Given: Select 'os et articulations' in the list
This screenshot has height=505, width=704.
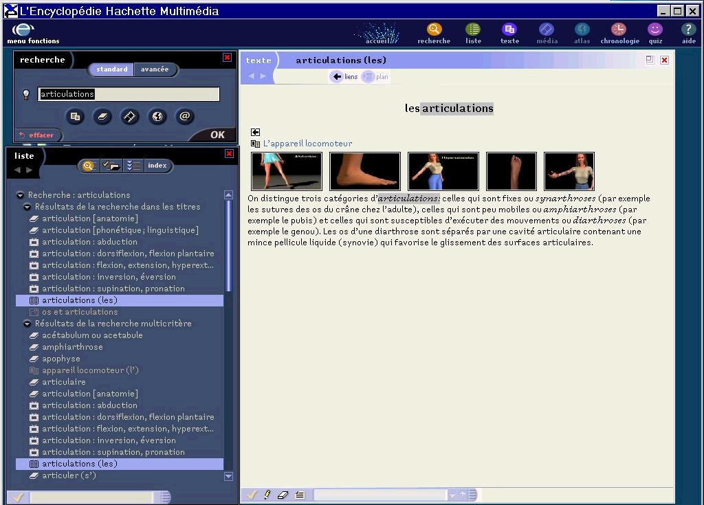Looking at the screenshot, I should click(x=80, y=312).
